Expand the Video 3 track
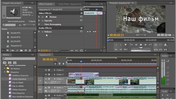176x99 pixels. click(x=55, y=70)
